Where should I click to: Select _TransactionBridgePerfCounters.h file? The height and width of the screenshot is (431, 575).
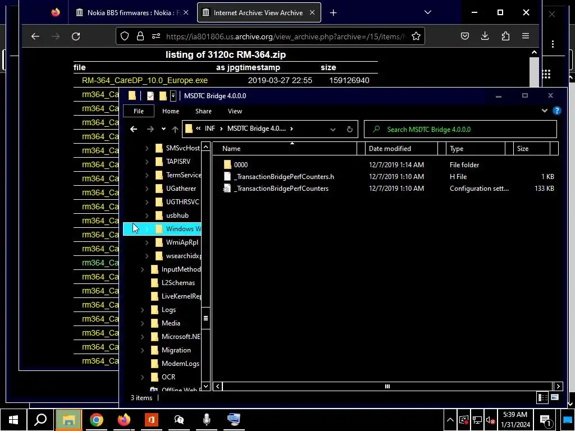click(x=284, y=177)
